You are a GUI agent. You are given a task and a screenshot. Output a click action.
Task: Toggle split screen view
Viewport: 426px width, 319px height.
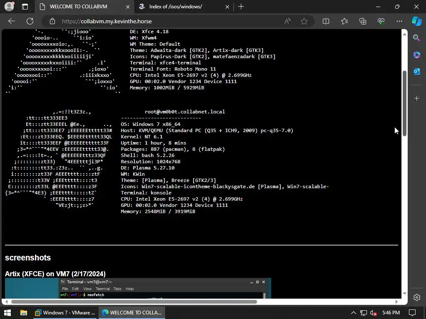coord(326,21)
